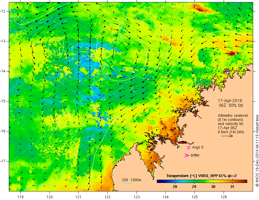This screenshot has width=259, height=200.
Task: Click latitude label '-17' on left axis
Action: (x=3, y=161)
